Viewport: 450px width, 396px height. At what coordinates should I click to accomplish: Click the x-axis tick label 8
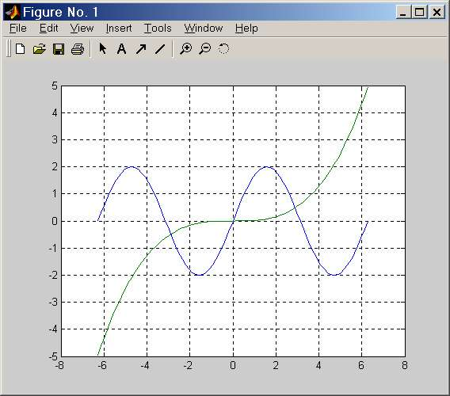click(x=405, y=366)
